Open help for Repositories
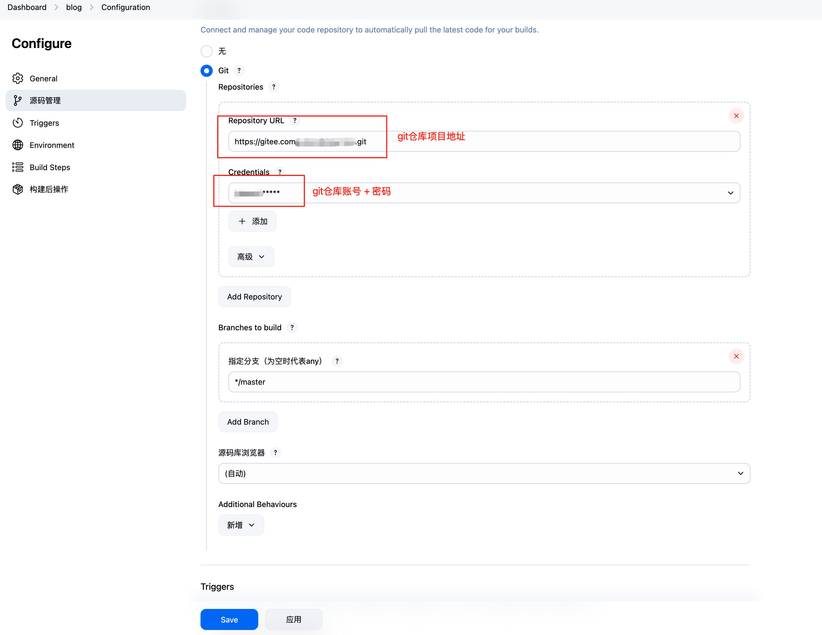Image resolution: width=822 pixels, height=635 pixels. [274, 87]
